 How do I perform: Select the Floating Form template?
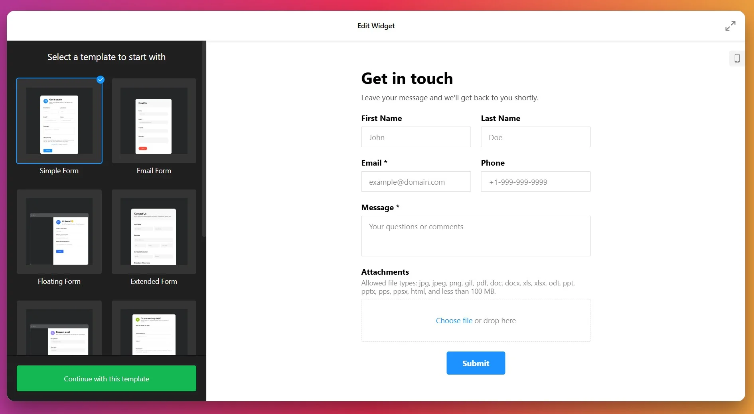(59, 232)
